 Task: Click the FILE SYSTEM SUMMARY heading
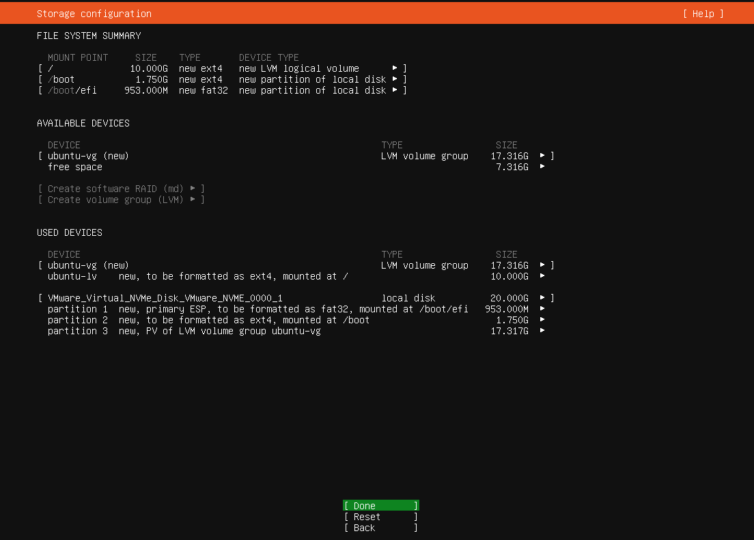89,36
